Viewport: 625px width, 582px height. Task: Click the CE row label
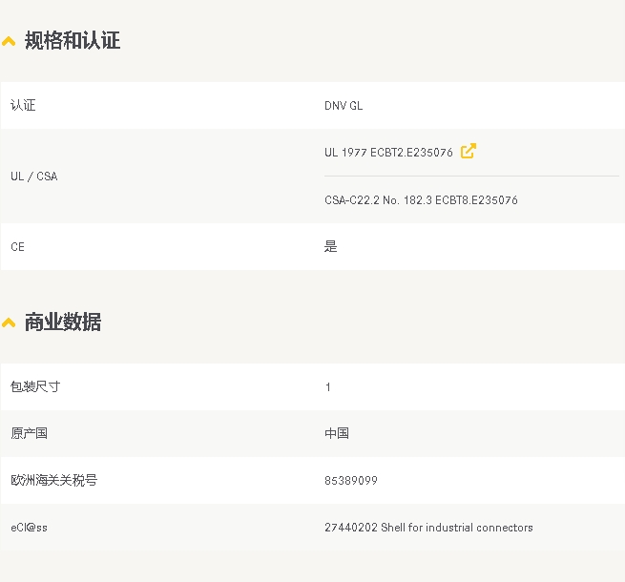click(x=17, y=247)
